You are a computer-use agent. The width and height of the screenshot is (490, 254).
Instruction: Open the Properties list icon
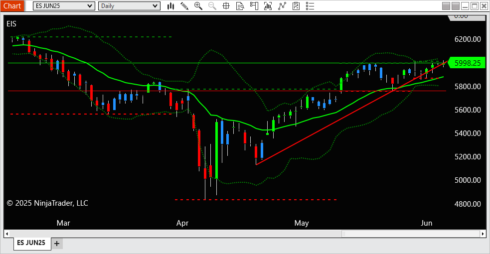[310, 6]
